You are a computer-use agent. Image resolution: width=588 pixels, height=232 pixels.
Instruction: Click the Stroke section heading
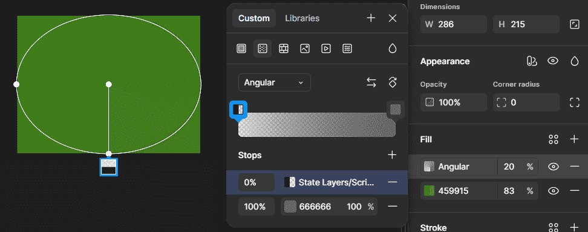tap(433, 228)
